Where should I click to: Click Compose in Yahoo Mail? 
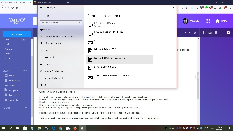(x=17, y=34)
